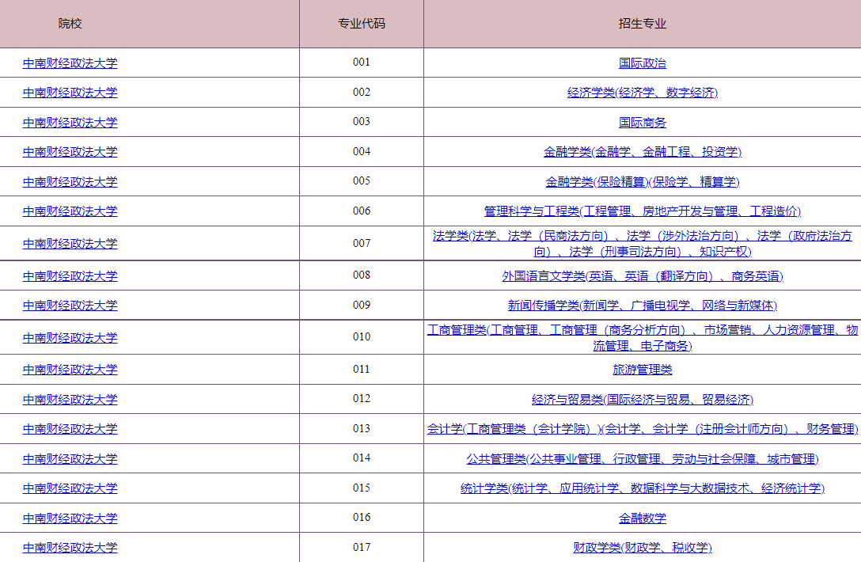Open 统计学类 major link
This screenshot has width=861, height=562.
642,488
